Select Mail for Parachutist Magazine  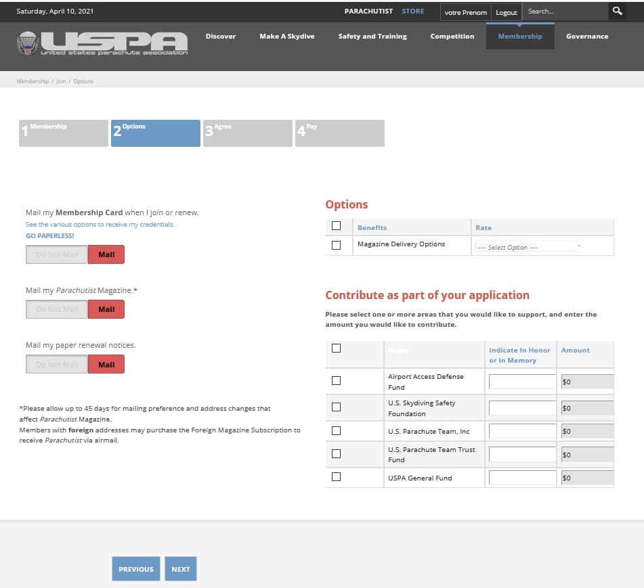tap(106, 309)
